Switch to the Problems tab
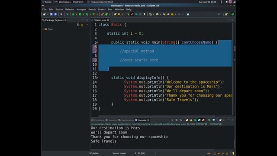 coord(98,120)
